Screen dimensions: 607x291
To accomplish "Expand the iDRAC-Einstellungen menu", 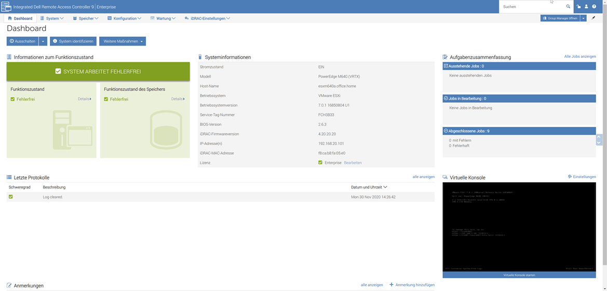I will [x=207, y=18].
